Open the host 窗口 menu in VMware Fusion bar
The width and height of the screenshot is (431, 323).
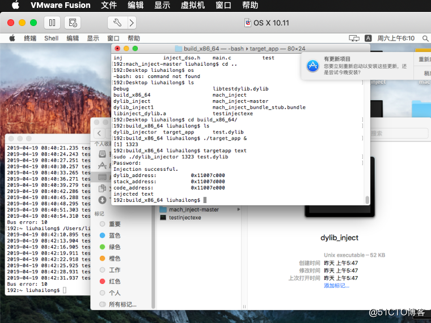(223, 5)
